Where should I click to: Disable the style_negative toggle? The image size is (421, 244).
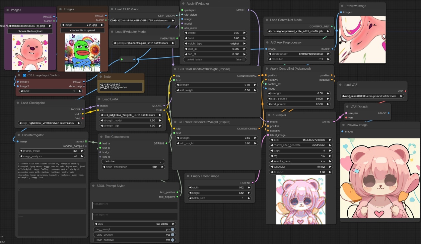tap(173, 240)
